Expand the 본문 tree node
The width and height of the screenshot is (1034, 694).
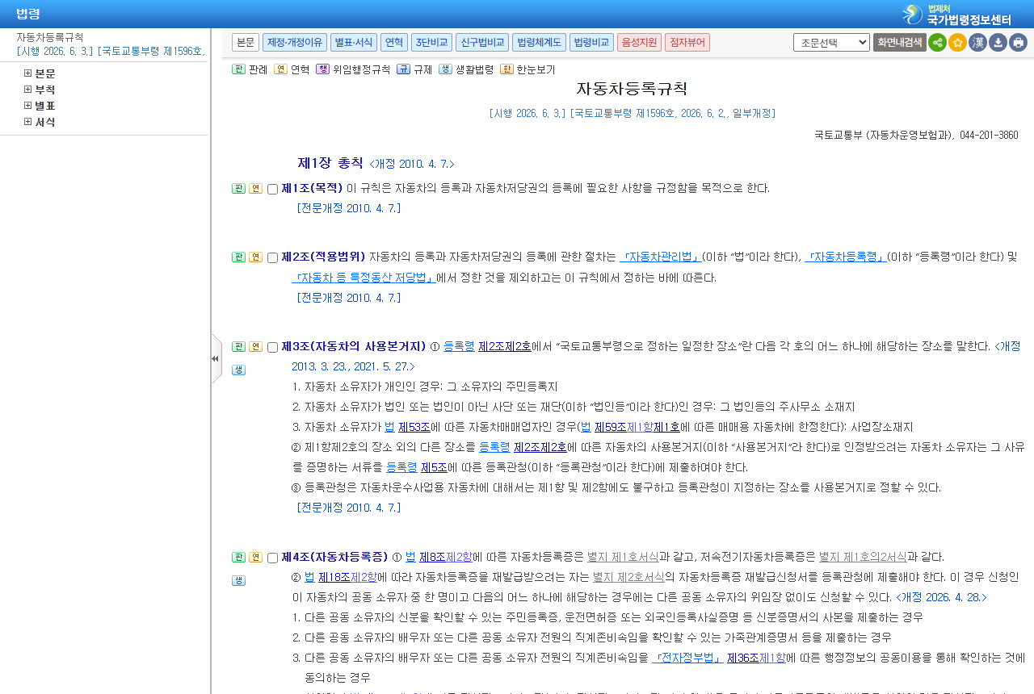[28, 73]
